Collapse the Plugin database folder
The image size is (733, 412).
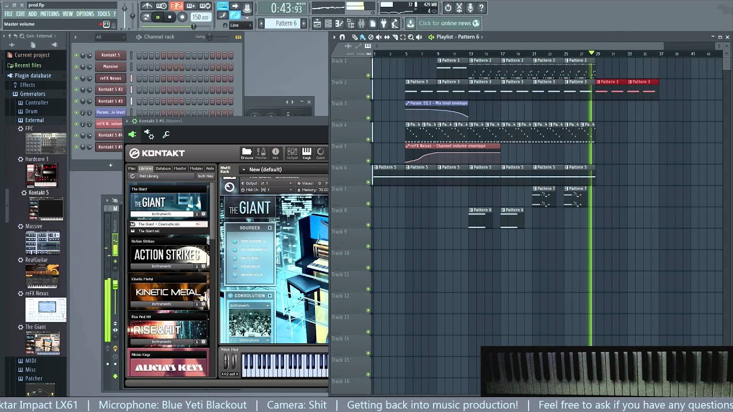click(33, 76)
